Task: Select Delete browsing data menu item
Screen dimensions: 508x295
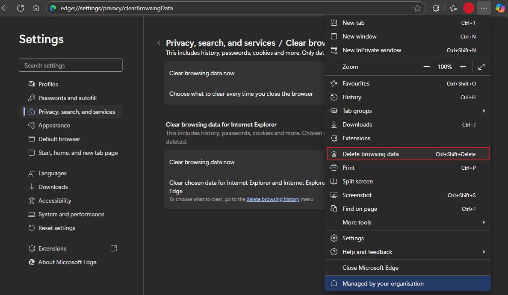Action: (x=408, y=154)
